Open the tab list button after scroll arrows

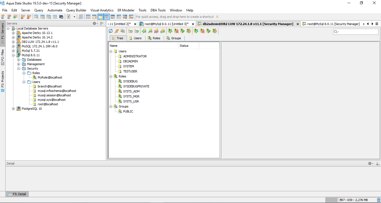pyautogui.click(x=377, y=24)
